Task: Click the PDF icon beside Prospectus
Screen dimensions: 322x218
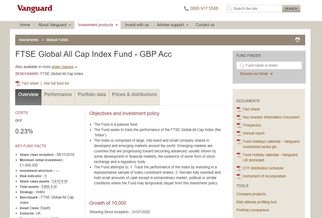Action: click(x=239, y=125)
